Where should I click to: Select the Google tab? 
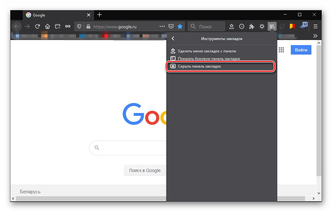pyautogui.click(x=58, y=15)
